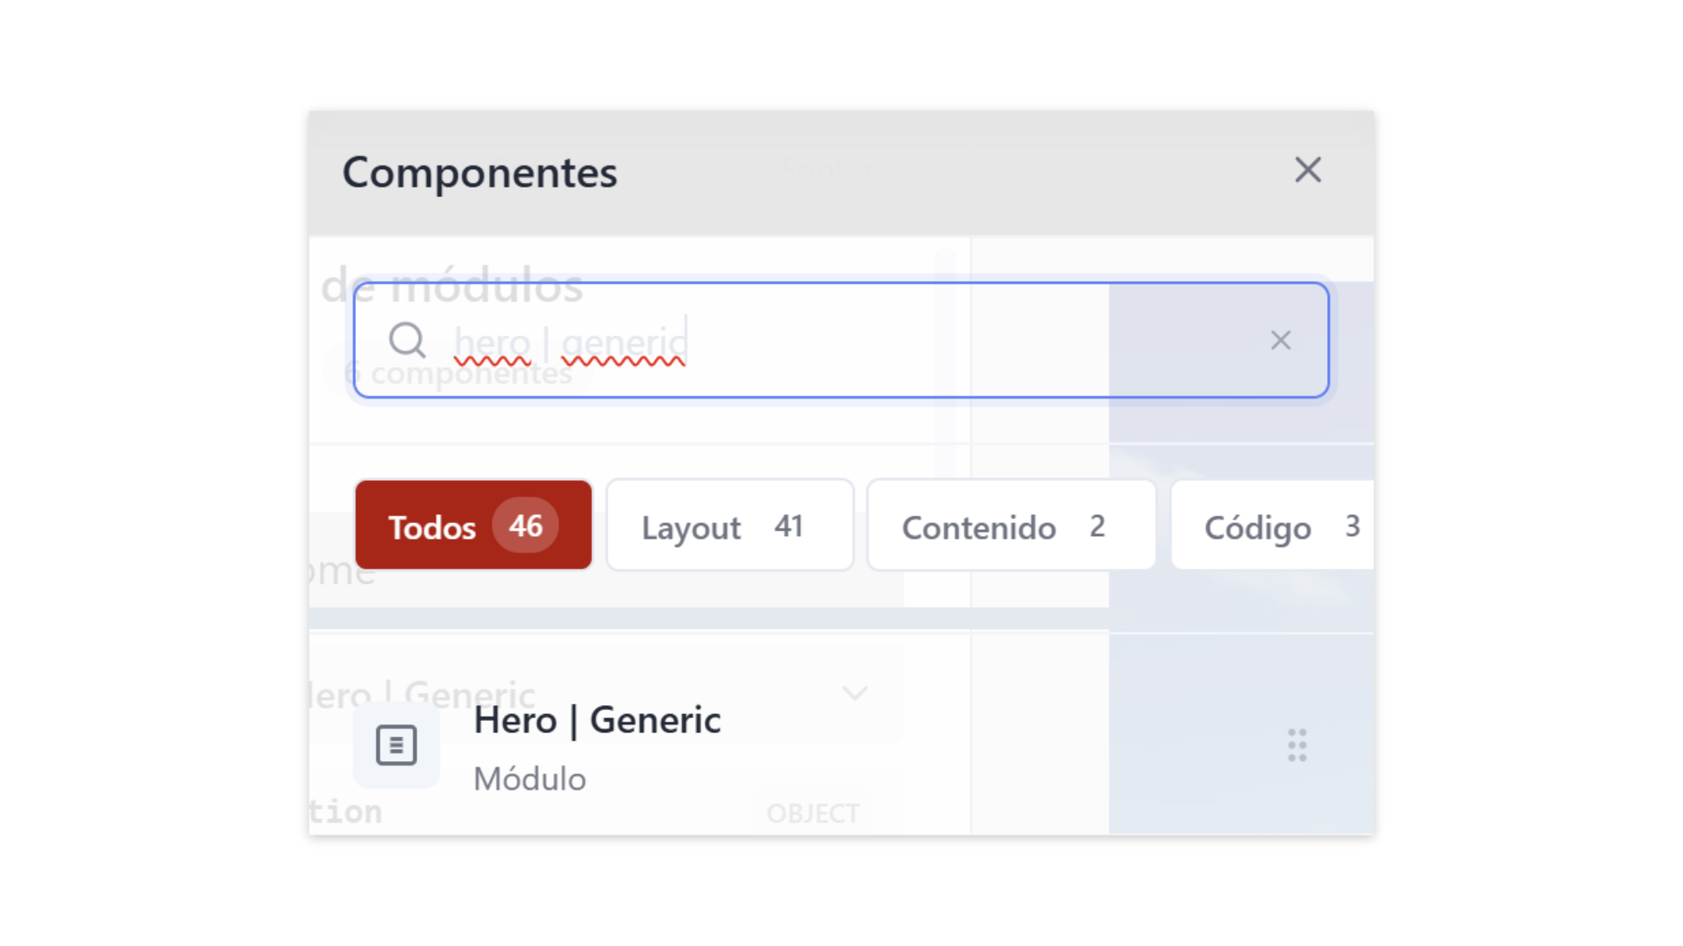Click the typed 'hero | generic' search text
The width and height of the screenshot is (1683, 946).
(571, 342)
